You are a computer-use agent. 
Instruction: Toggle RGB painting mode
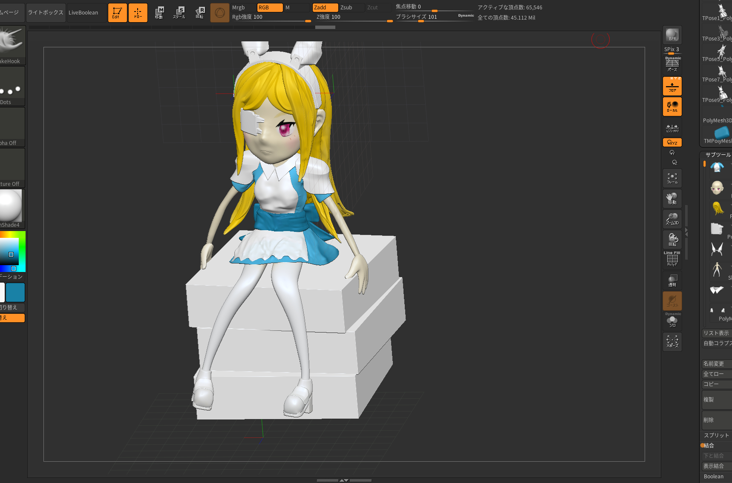point(270,8)
